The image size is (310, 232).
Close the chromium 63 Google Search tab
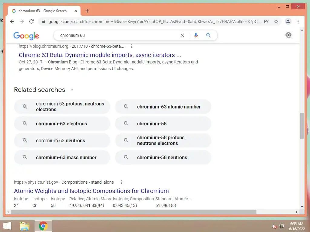75,11
